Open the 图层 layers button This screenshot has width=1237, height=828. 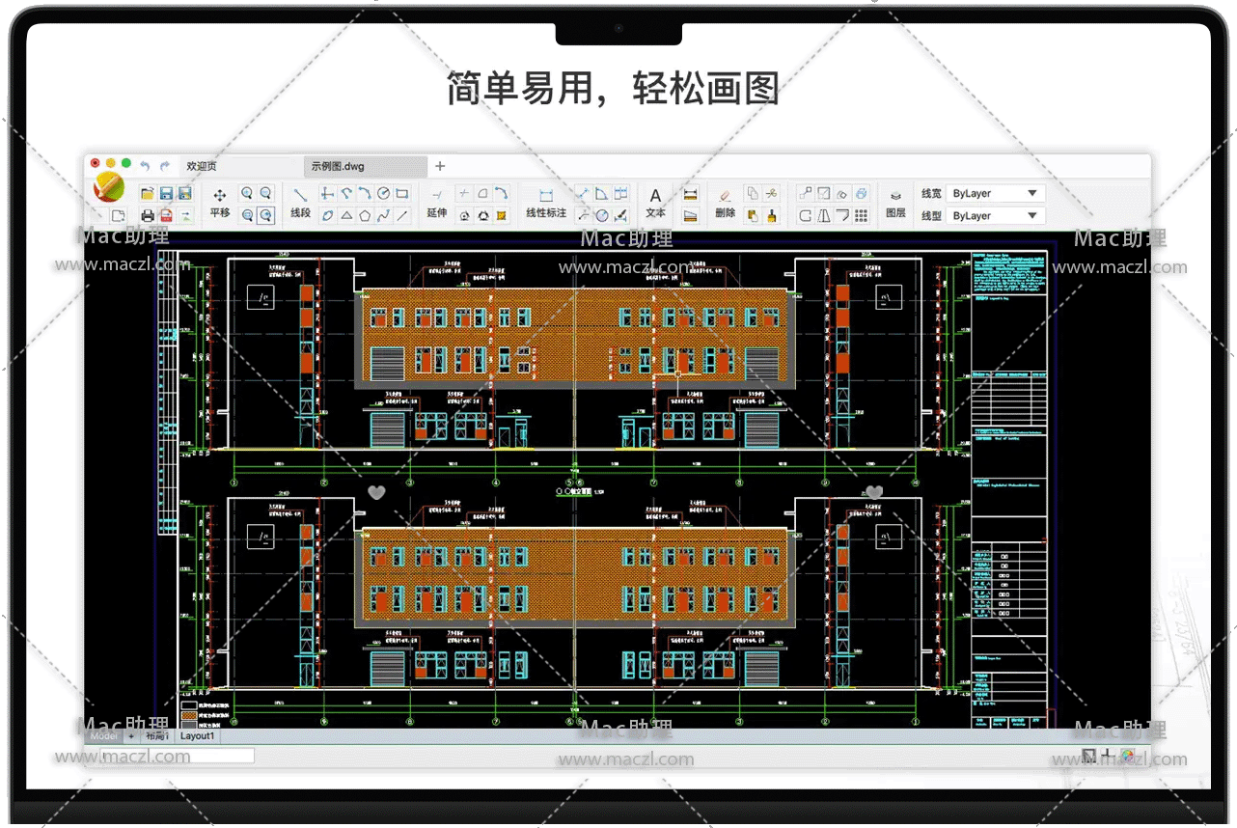895,204
